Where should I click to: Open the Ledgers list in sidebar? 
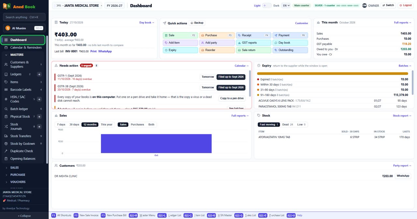pos(16,74)
